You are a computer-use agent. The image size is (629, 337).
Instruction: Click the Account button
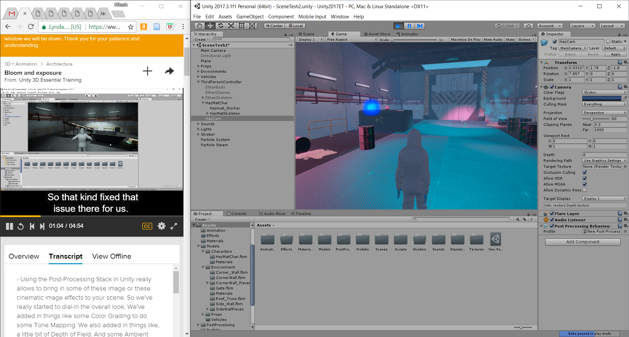[x=550, y=26]
